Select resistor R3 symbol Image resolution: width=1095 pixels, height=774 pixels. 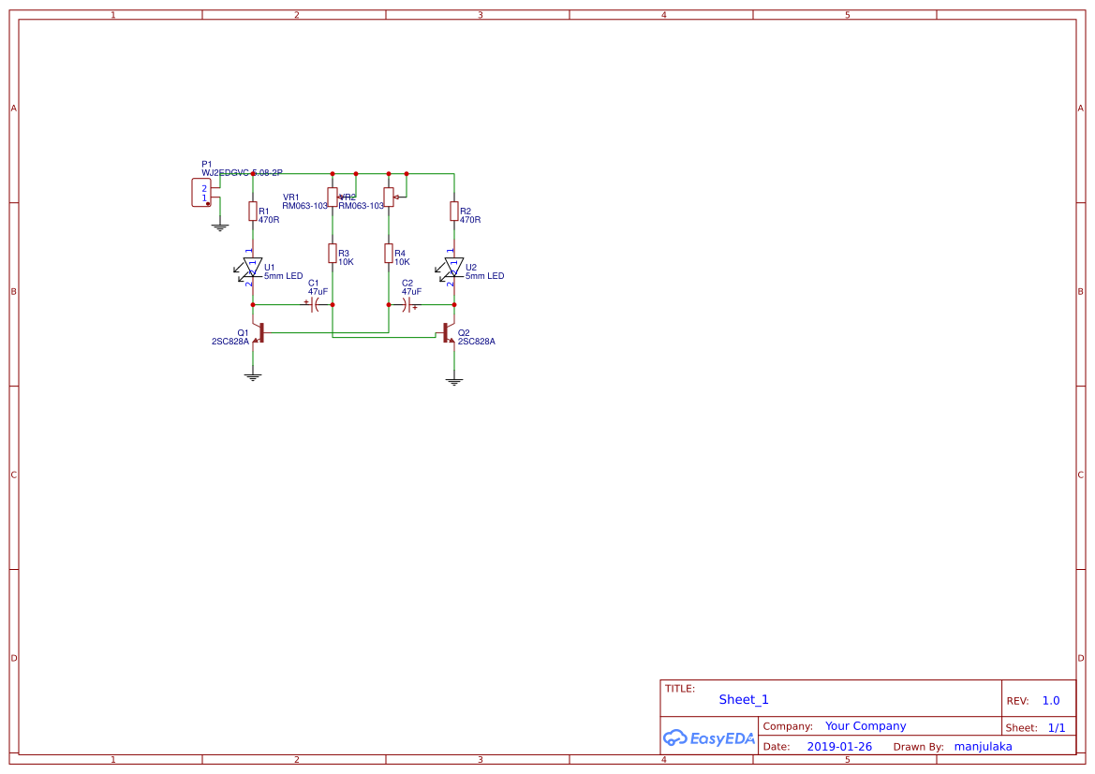(x=333, y=254)
